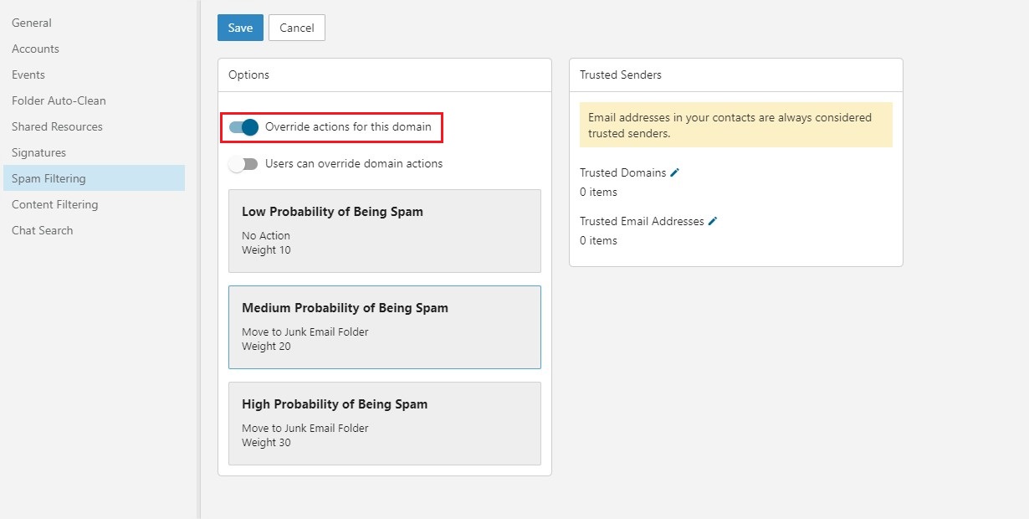Open High Probability of Being Spam card
Image resolution: width=1029 pixels, height=519 pixels.
coord(385,424)
